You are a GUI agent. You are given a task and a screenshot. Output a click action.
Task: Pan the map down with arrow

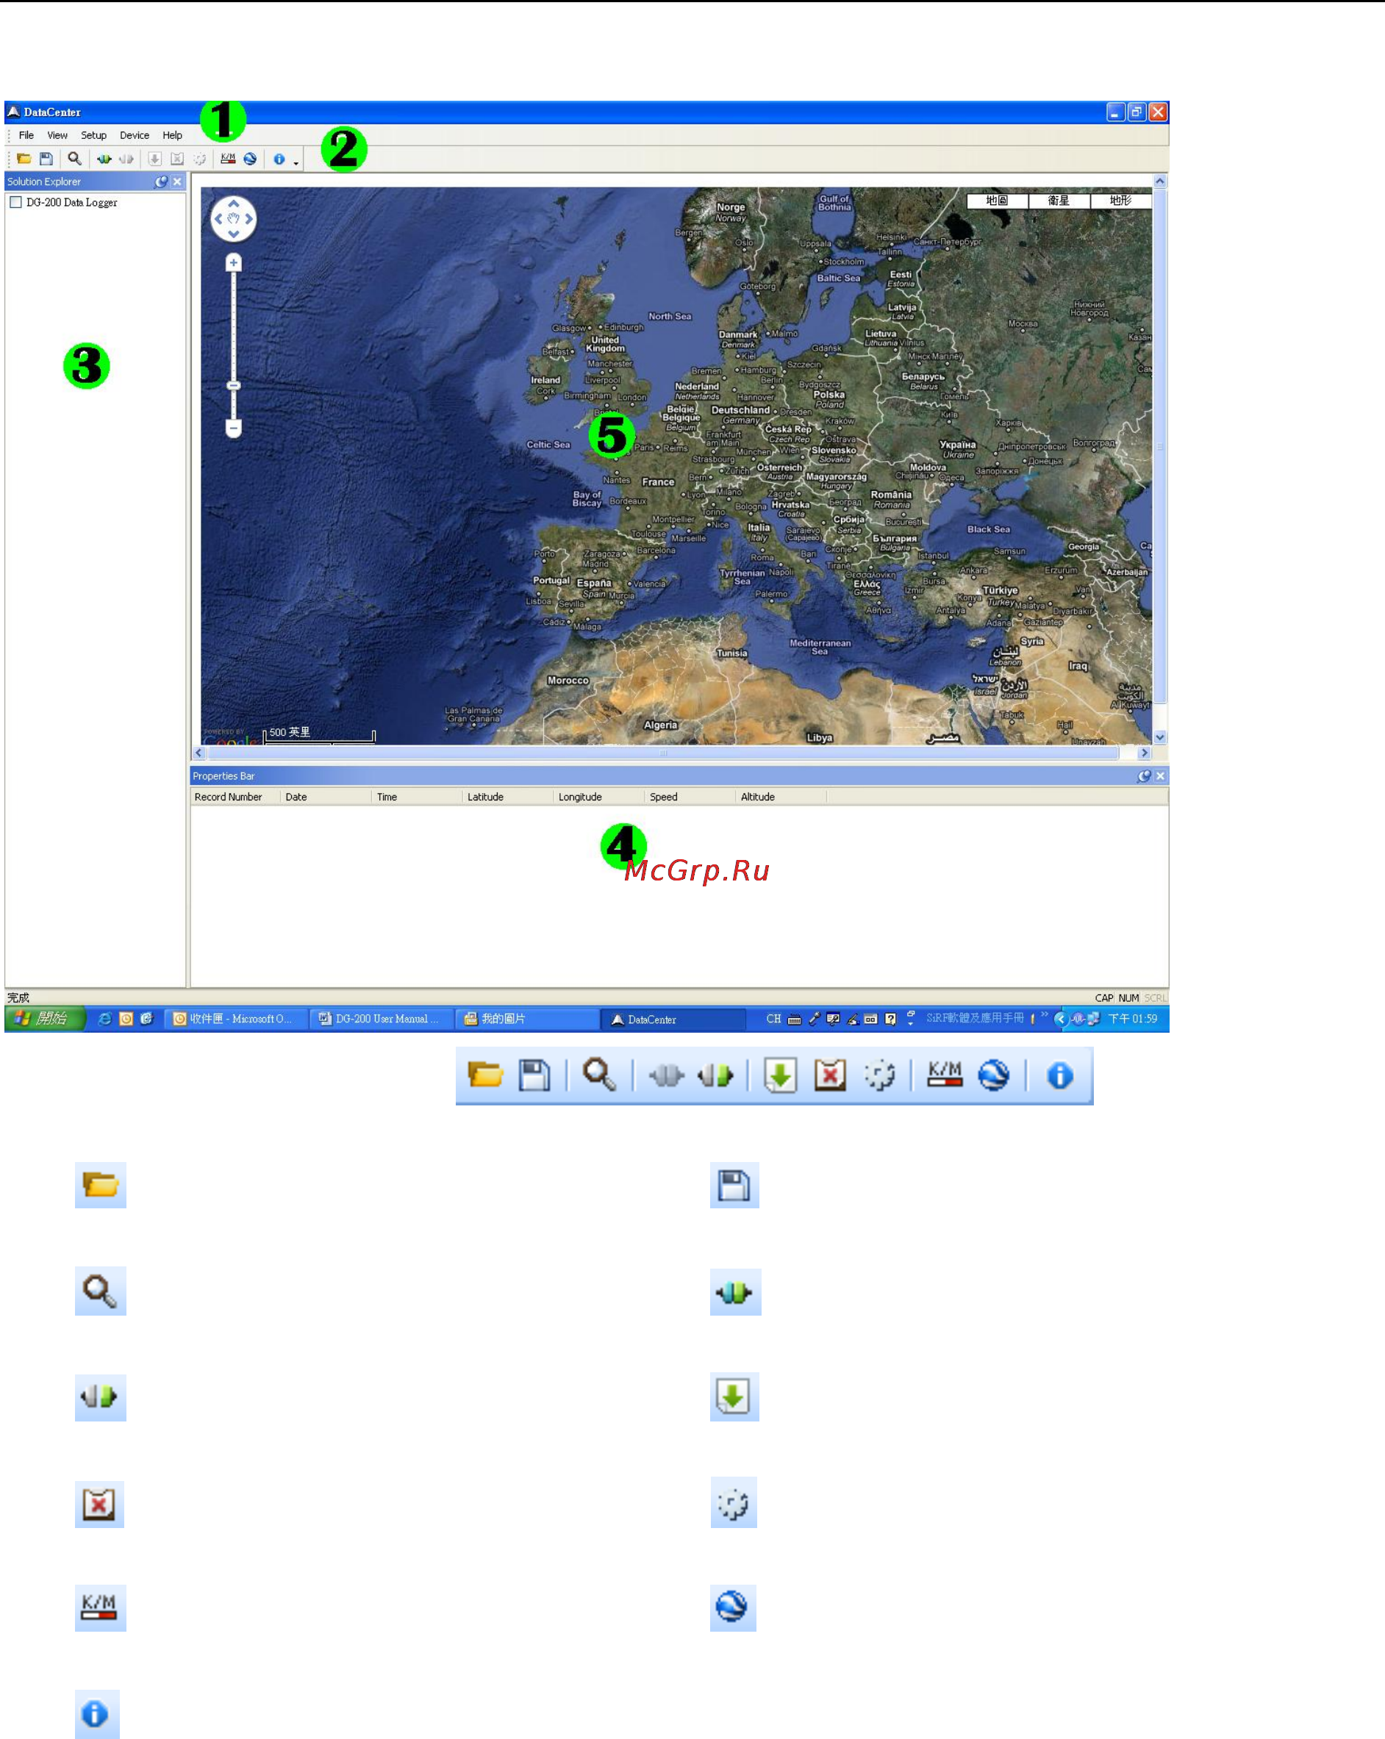234,234
